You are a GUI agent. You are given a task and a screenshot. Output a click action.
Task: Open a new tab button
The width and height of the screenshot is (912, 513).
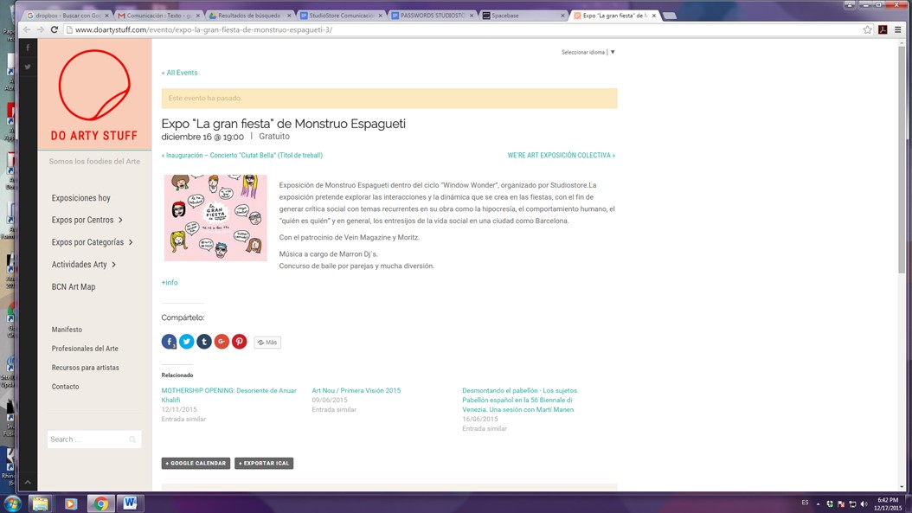[x=670, y=16]
